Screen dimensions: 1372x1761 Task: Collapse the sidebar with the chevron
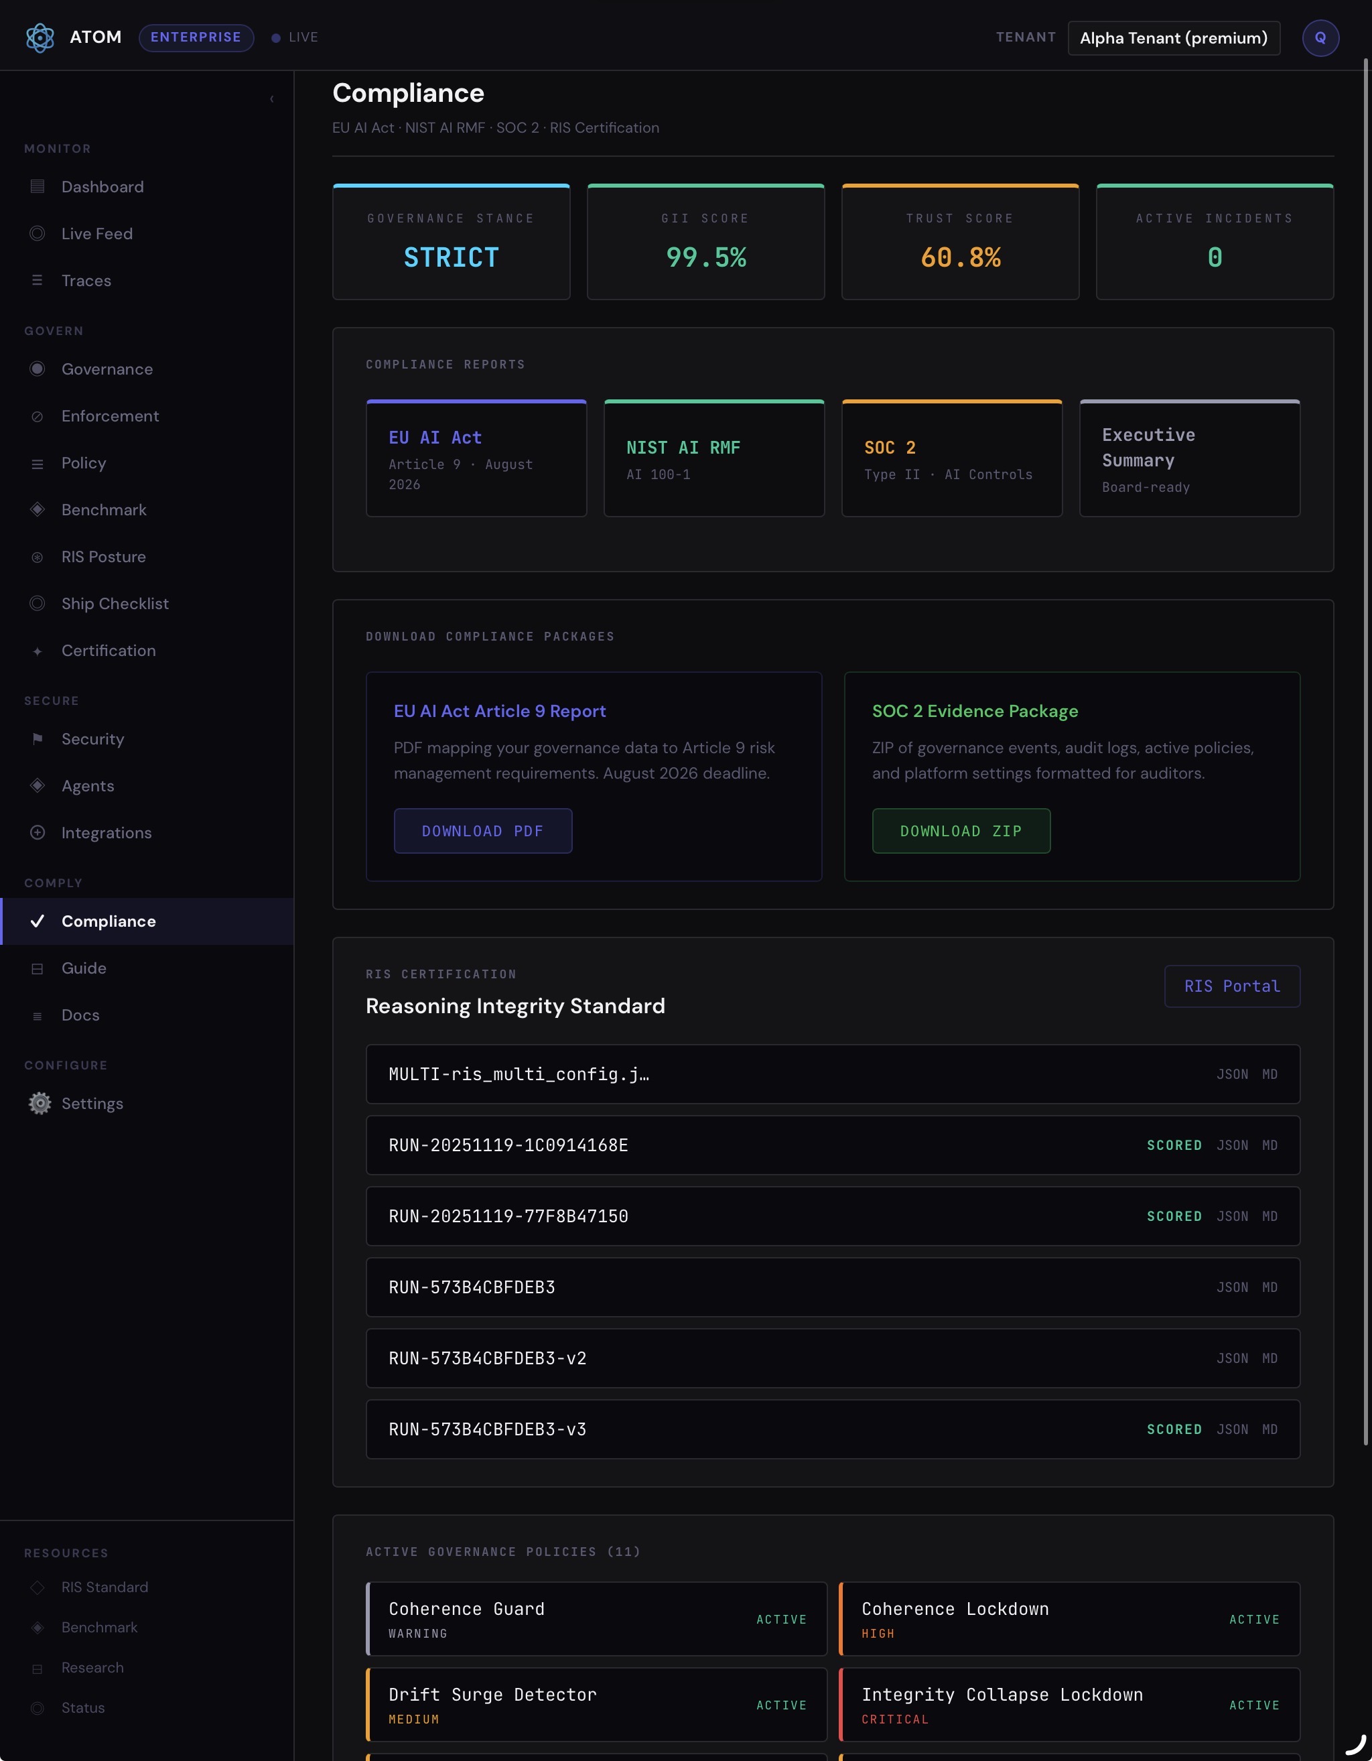[x=272, y=99]
